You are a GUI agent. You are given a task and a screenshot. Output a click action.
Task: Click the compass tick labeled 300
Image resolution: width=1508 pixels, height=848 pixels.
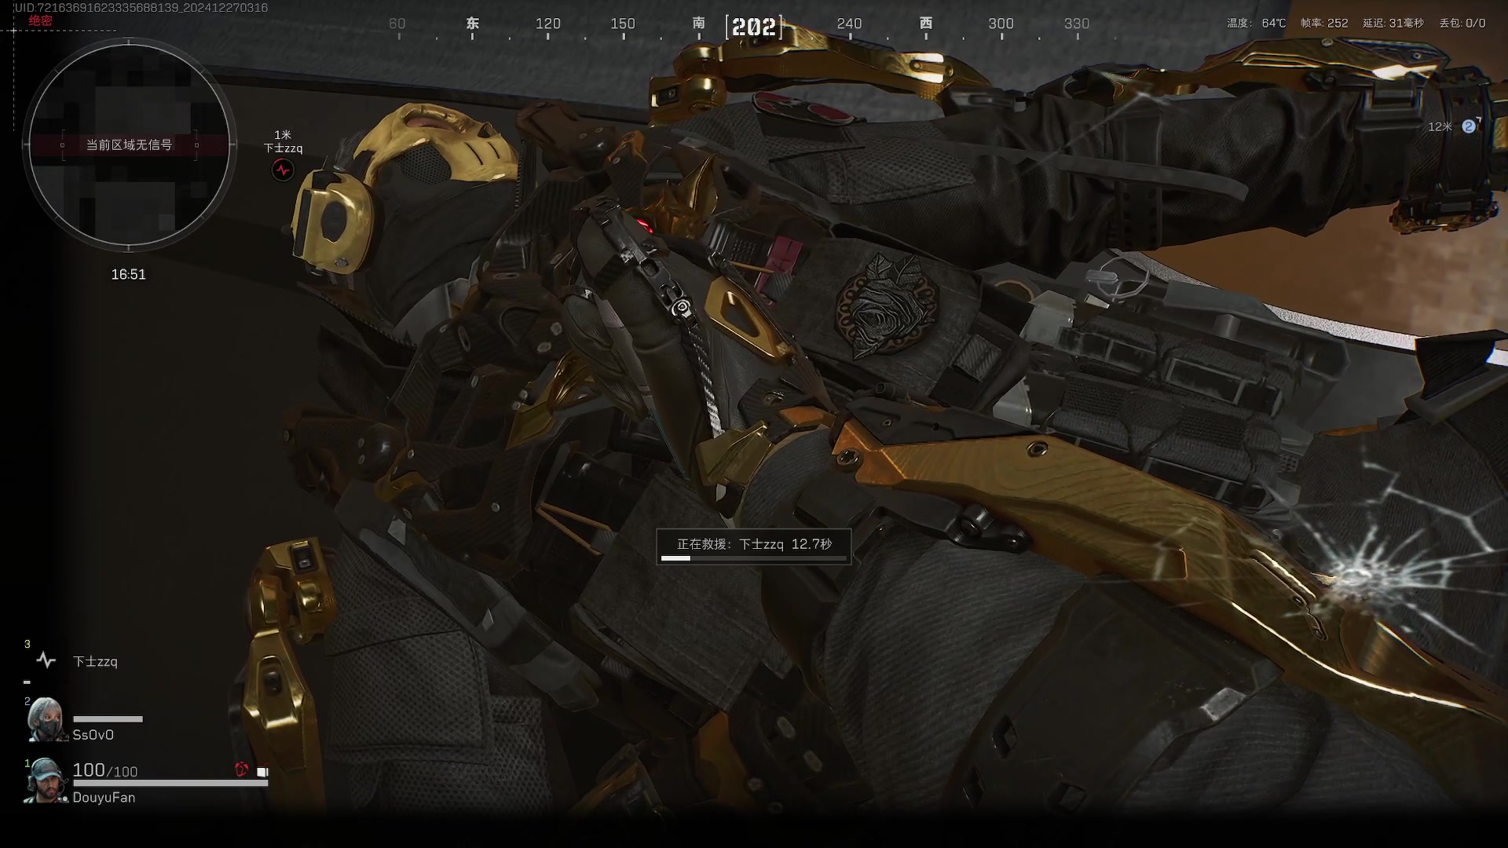1001,24
